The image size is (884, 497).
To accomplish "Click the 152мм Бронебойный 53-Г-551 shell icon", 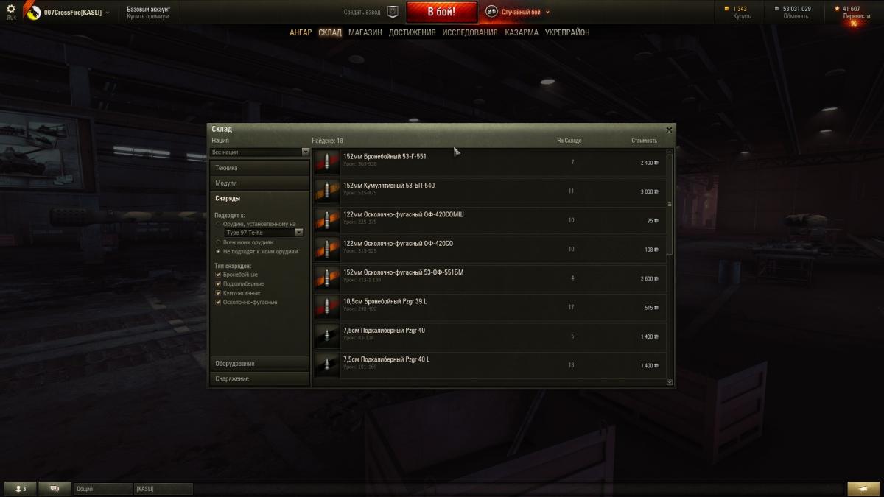I will pyautogui.click(x=327, y=162).
